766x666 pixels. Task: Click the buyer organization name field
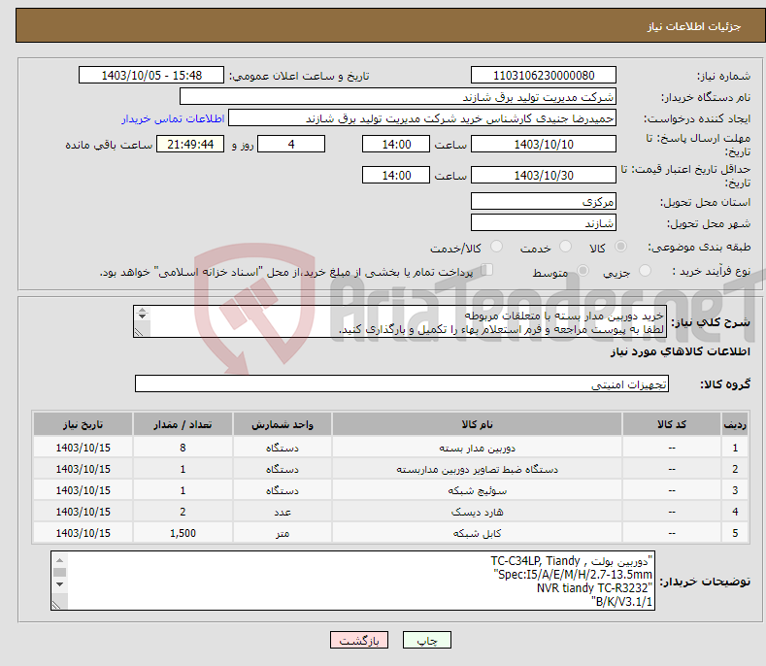[398, 97]
